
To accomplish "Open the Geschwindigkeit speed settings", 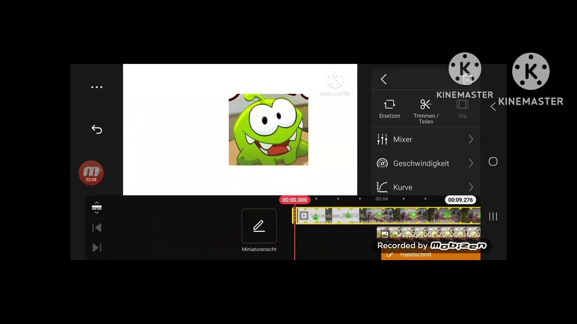I will (x=426, y=163).
